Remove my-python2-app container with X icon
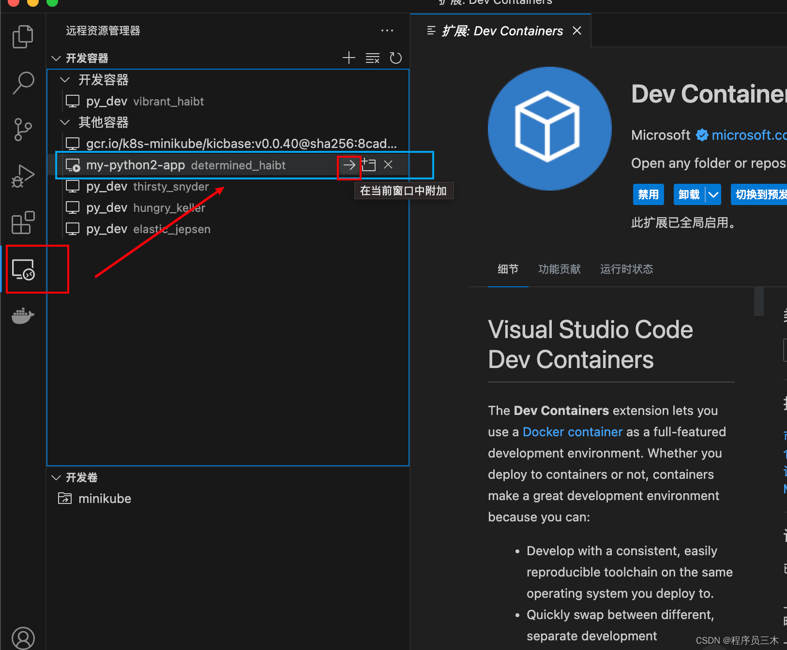787x650 pixels. (x=388, y=165)
